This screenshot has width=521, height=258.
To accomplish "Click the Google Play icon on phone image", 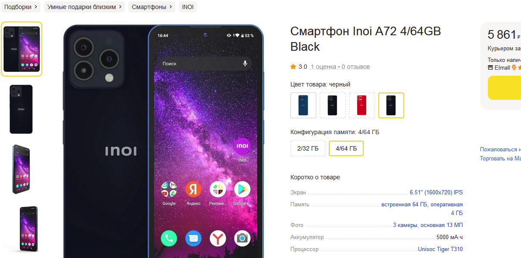I will 242,189.
